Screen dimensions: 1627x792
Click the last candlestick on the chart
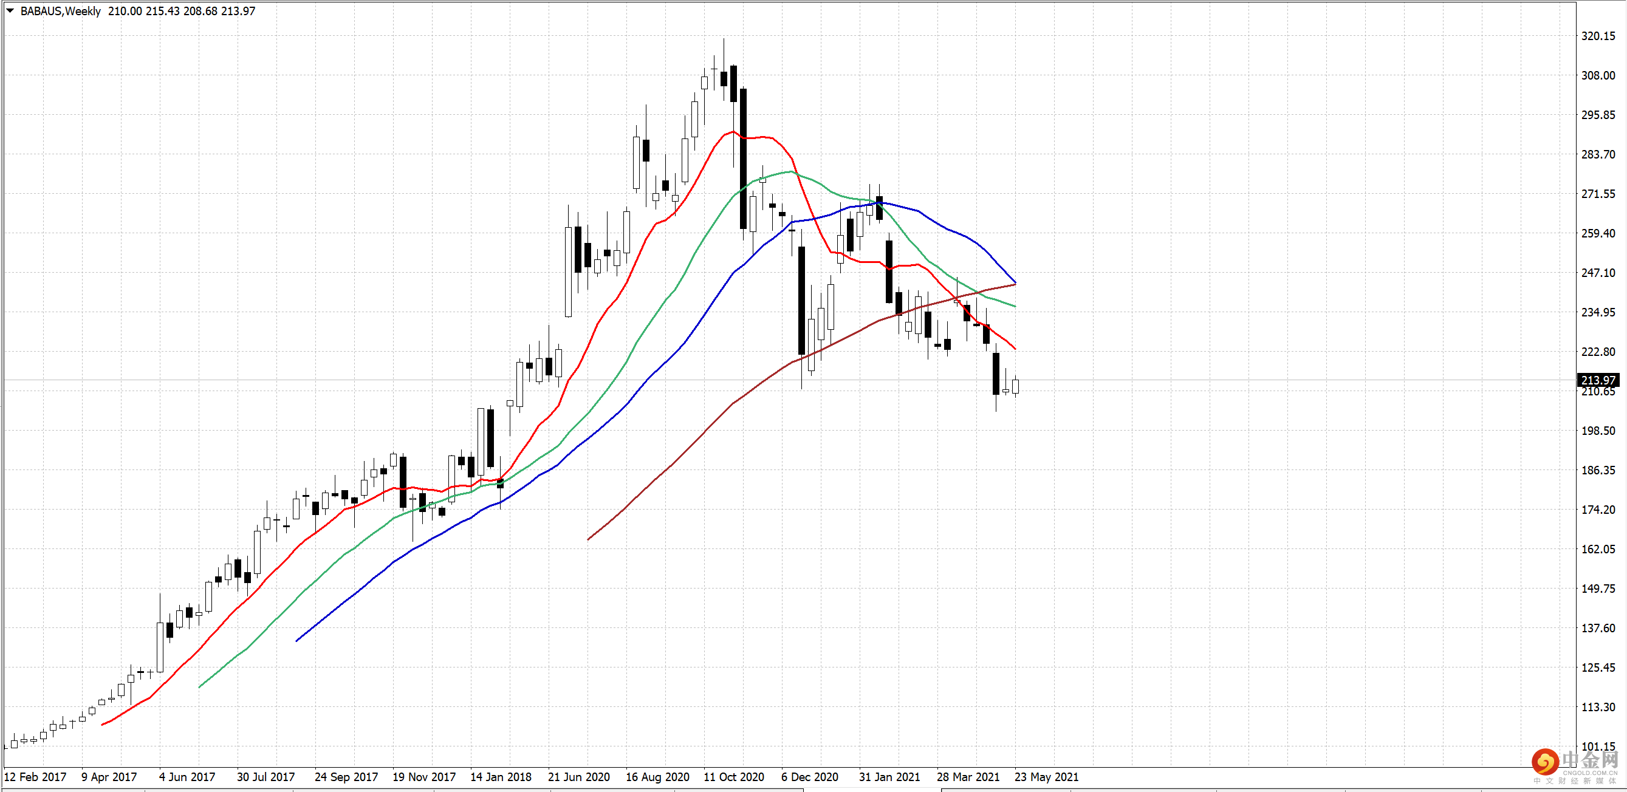pos(1016,386)
